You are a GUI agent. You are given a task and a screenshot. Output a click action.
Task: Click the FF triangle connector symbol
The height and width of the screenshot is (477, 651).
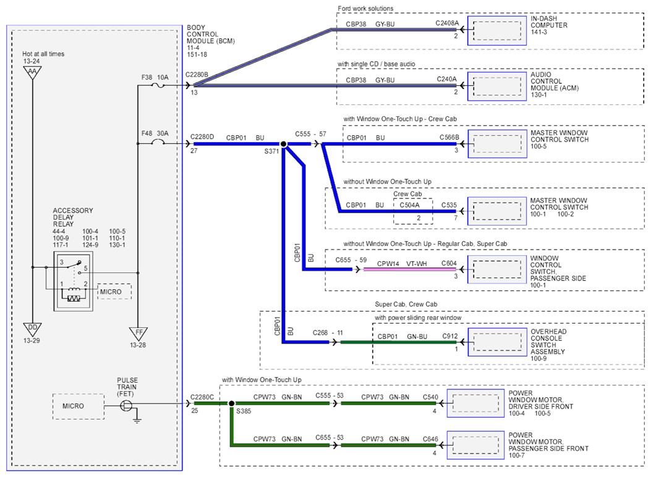[x=138, y=334]
